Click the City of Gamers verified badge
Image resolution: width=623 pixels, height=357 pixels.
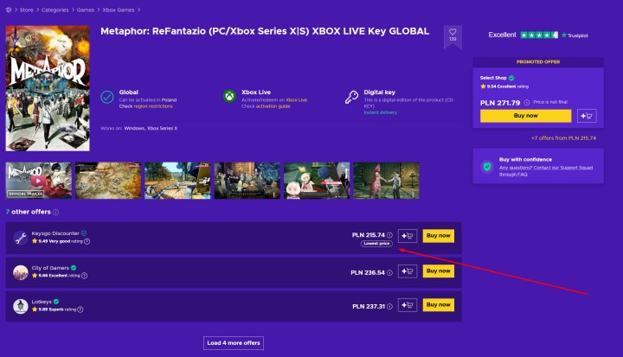pyautogui.click(x=74, y=268)
